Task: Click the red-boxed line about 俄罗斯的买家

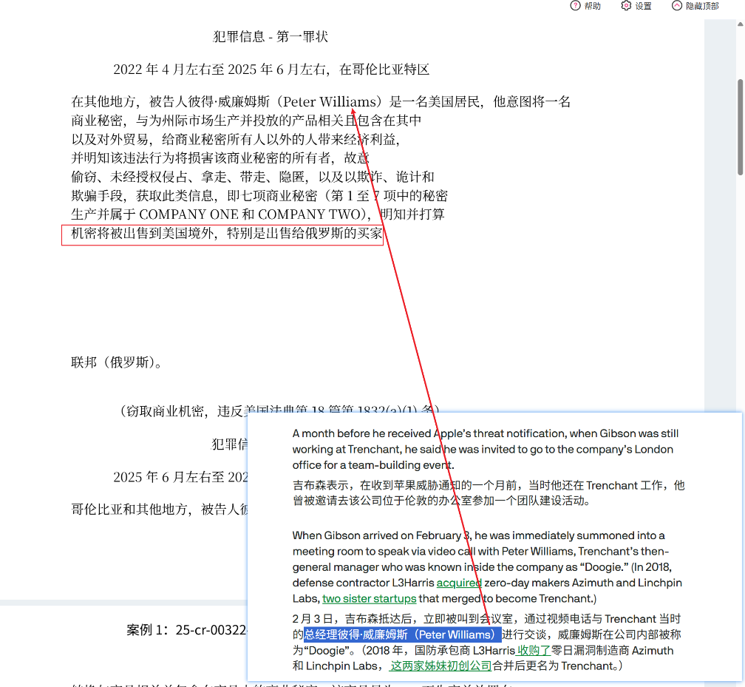Action: point(223,234)
